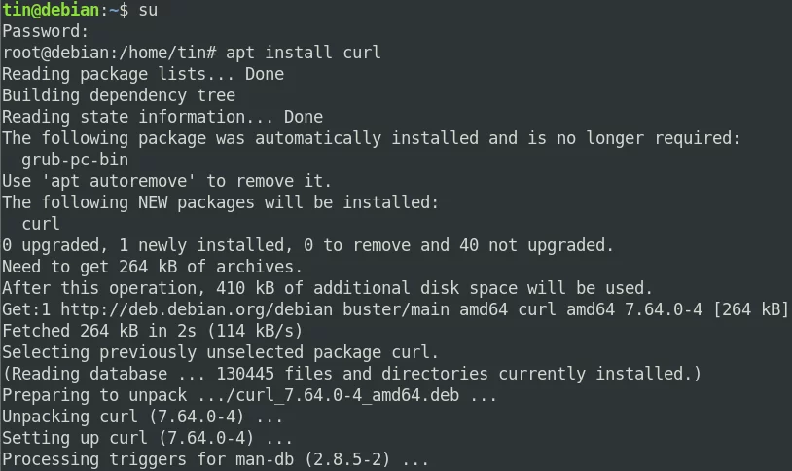
Task: Click '130445 files and directories' text
Action: point(352,374)
